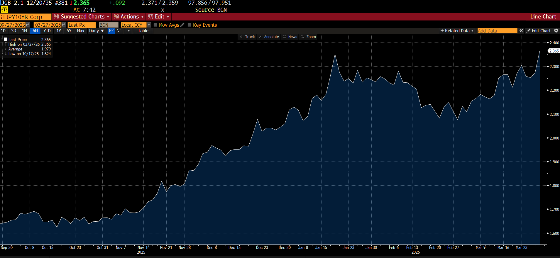Click the pencil icon beside Mov Avgs
The image size is (560, 258).
[182, 25]
